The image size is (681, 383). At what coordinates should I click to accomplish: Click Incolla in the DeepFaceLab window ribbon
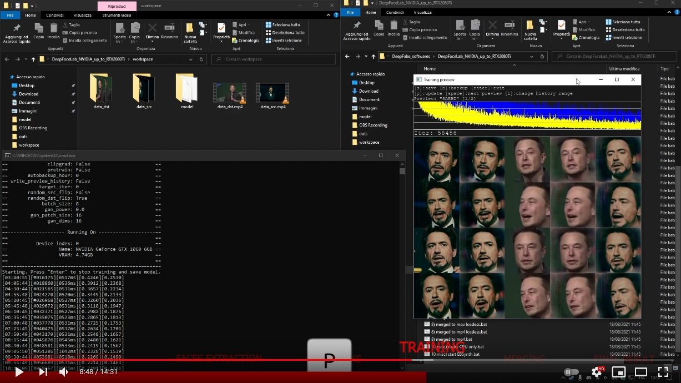coord(394,28)
